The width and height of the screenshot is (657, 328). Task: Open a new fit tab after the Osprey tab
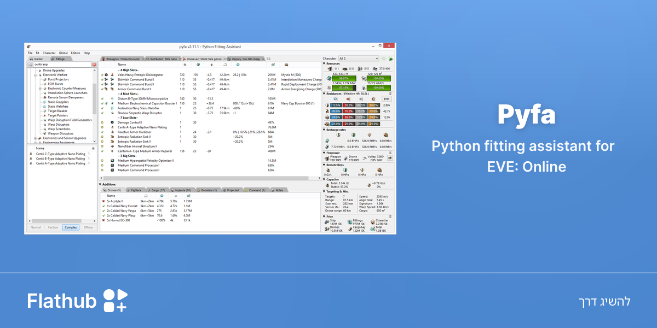[x=269, y=58]
